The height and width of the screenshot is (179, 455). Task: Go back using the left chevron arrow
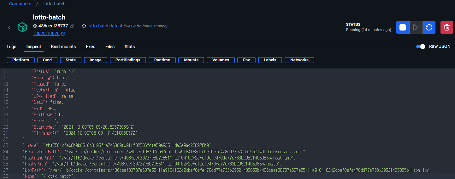(x=9, y=27)
